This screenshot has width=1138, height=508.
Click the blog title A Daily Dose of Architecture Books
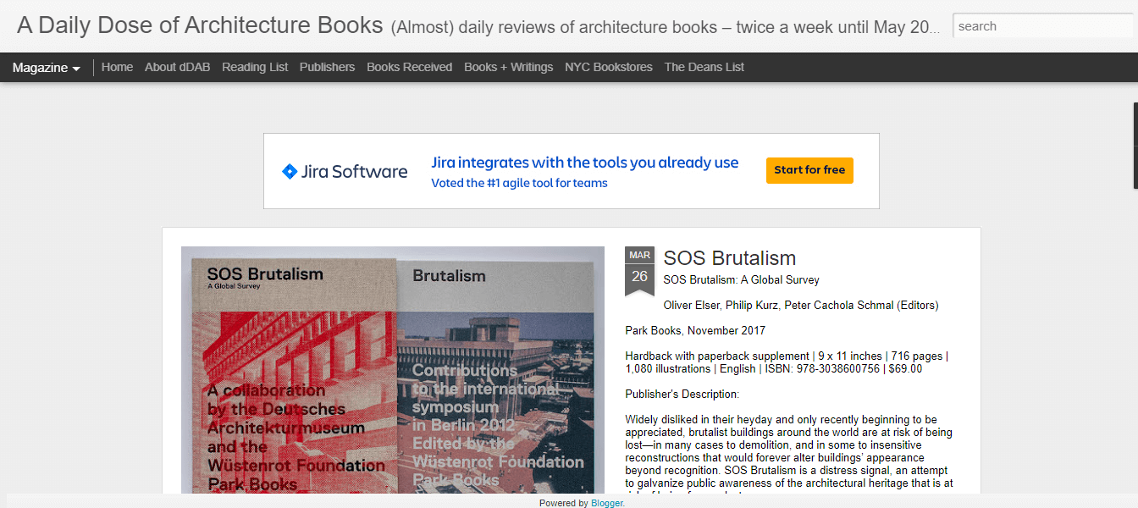click(200, 25)
